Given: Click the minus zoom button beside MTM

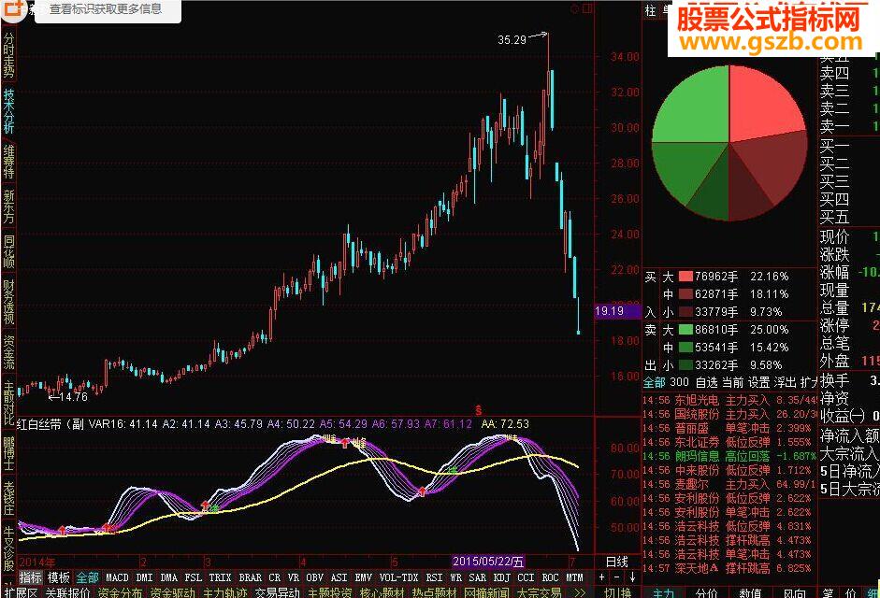Looking at the screenshot, I should 617,577.
